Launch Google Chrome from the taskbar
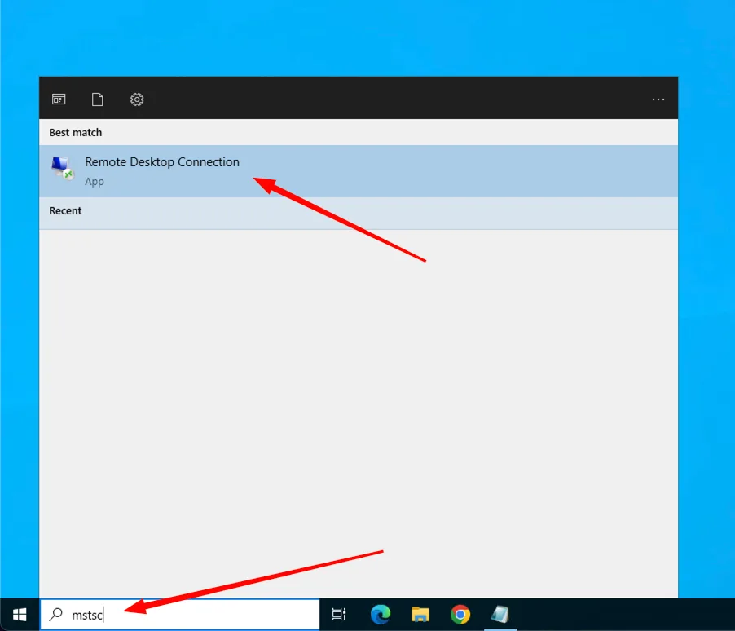This screenshot has width=735, height=631. pos(460,615)
